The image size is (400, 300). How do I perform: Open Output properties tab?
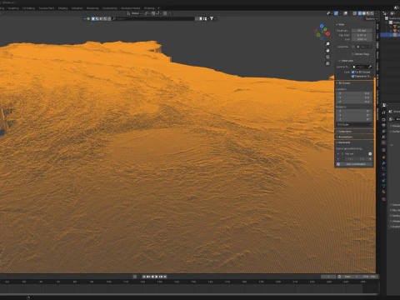tap(384, 126)
